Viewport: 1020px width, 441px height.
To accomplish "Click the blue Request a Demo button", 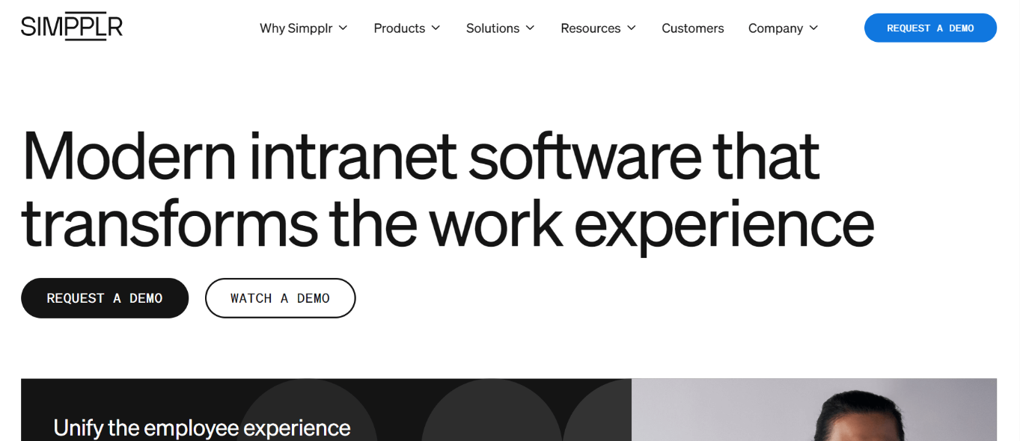I will [x=930, y=28].
